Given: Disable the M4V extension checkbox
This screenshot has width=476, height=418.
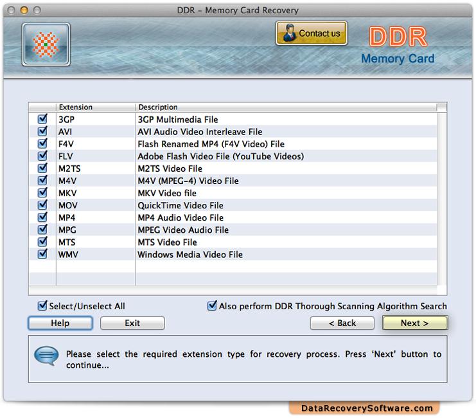Looking at the screenshot, I should pos(42,180).
